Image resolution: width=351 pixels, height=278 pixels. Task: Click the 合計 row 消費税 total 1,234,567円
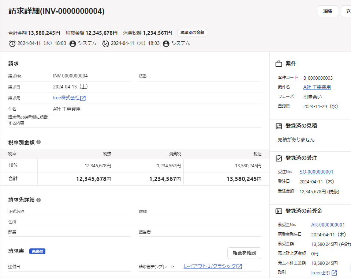point(165,179)
